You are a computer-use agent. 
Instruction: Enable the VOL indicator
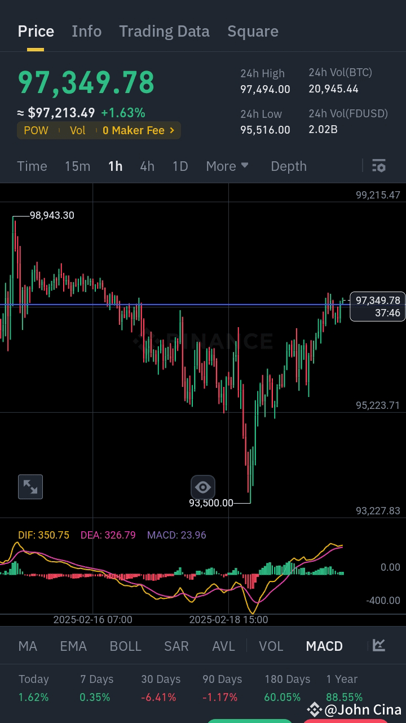point(271,646)
